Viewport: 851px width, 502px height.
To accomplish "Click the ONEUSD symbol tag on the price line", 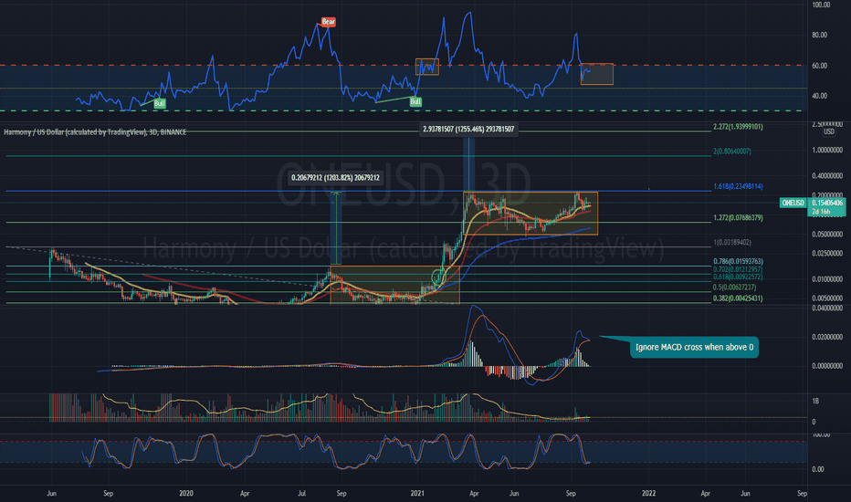I will (793, 203).
